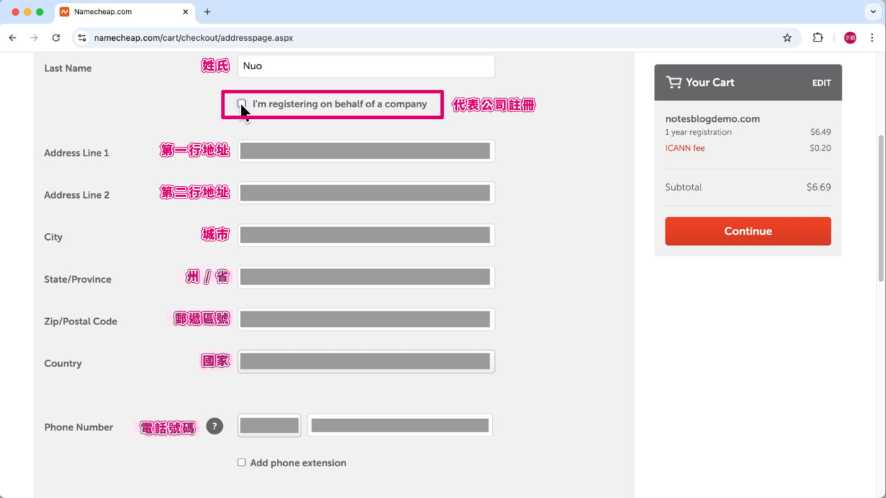Screen dimensions: 886x498
Task: Click inside the Last Name input field
Action: tap(365, 66)
